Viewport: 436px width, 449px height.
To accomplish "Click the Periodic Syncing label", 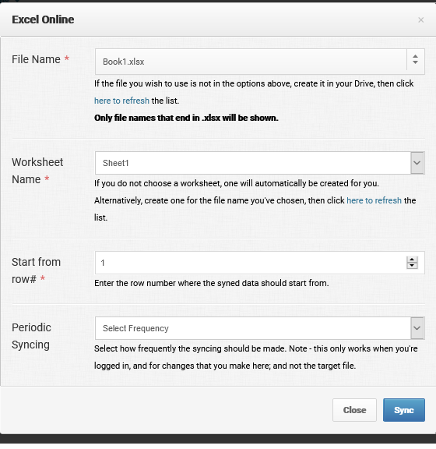I will tap(31, 336).
